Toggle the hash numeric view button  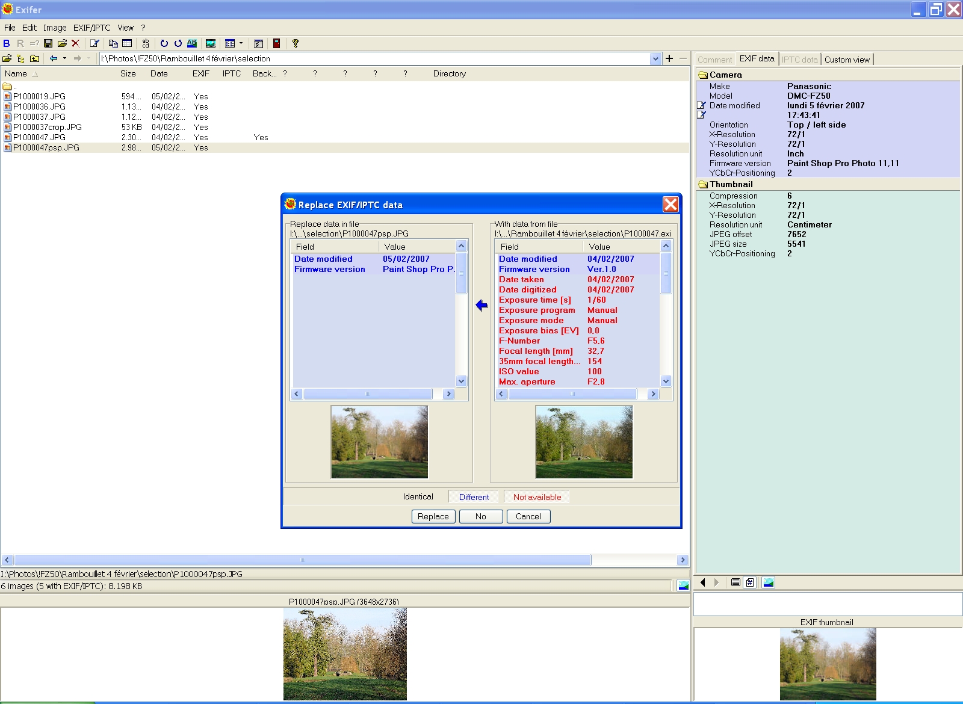pos(750,582)
